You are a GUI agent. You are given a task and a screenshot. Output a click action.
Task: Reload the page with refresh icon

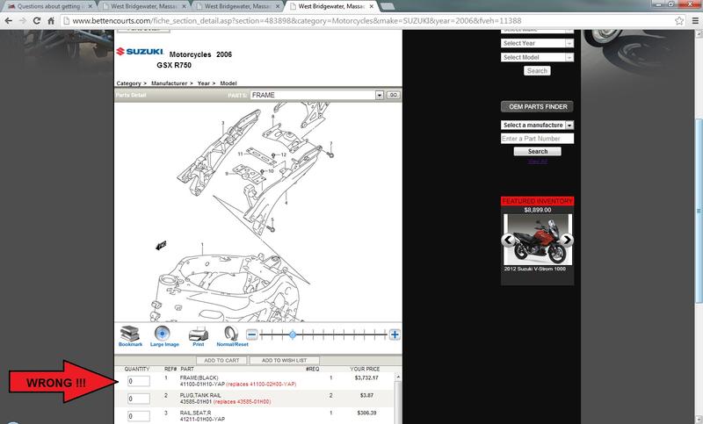click(37, 20)
